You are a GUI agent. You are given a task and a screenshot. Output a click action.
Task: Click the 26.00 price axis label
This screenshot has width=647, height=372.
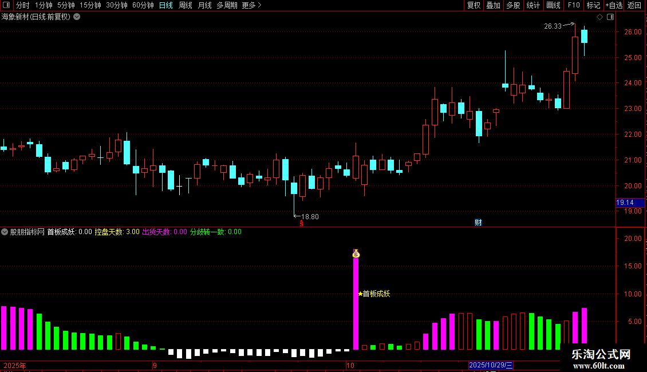pos(633,31)
